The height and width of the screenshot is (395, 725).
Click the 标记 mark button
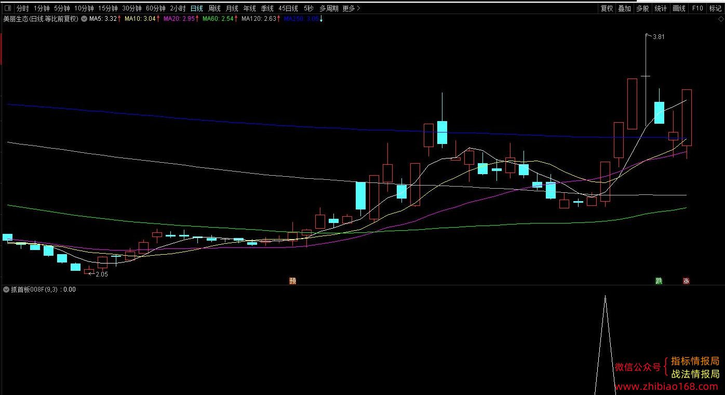(715, 8)
